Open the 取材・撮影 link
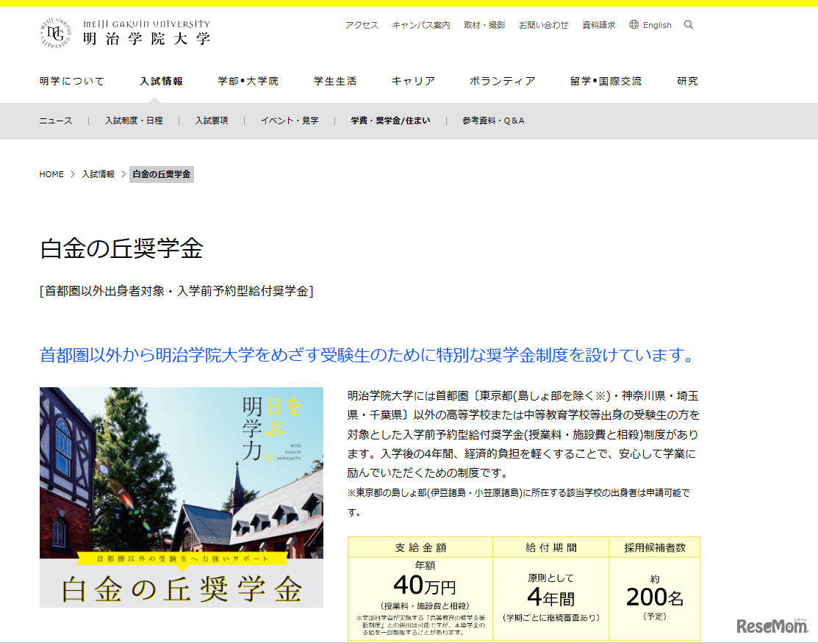Screen dimensions: 818x643 484,25
